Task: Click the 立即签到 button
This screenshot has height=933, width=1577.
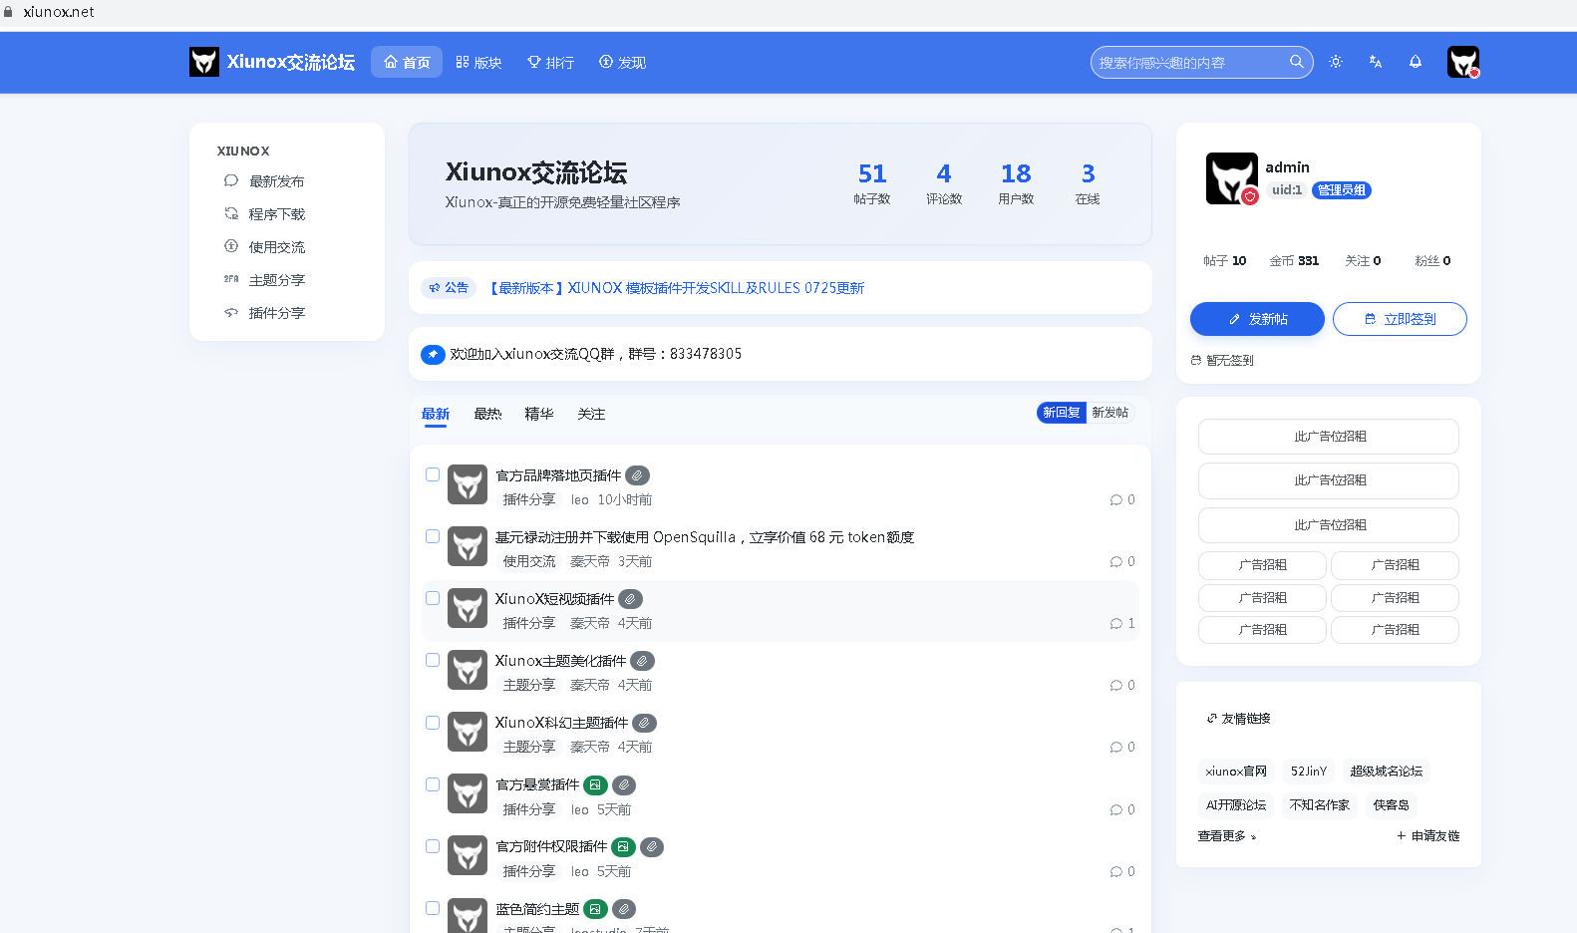Action: 1400,319
